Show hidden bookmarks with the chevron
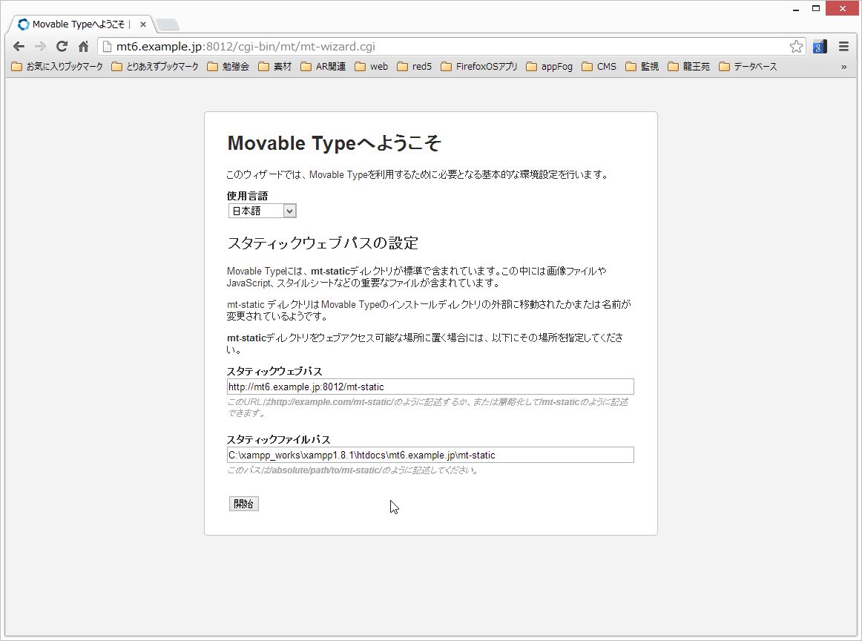 tap(844, 67)
